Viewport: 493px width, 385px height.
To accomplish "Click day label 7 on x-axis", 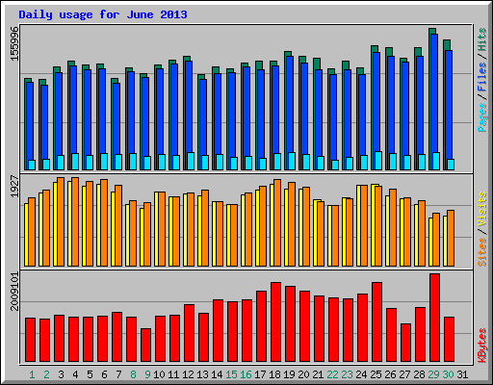I will (118, 374).
